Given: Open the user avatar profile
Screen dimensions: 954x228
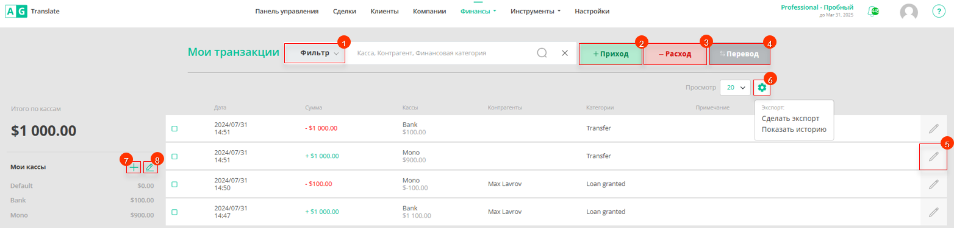Looking at the screenshot, I should (909, 12).
